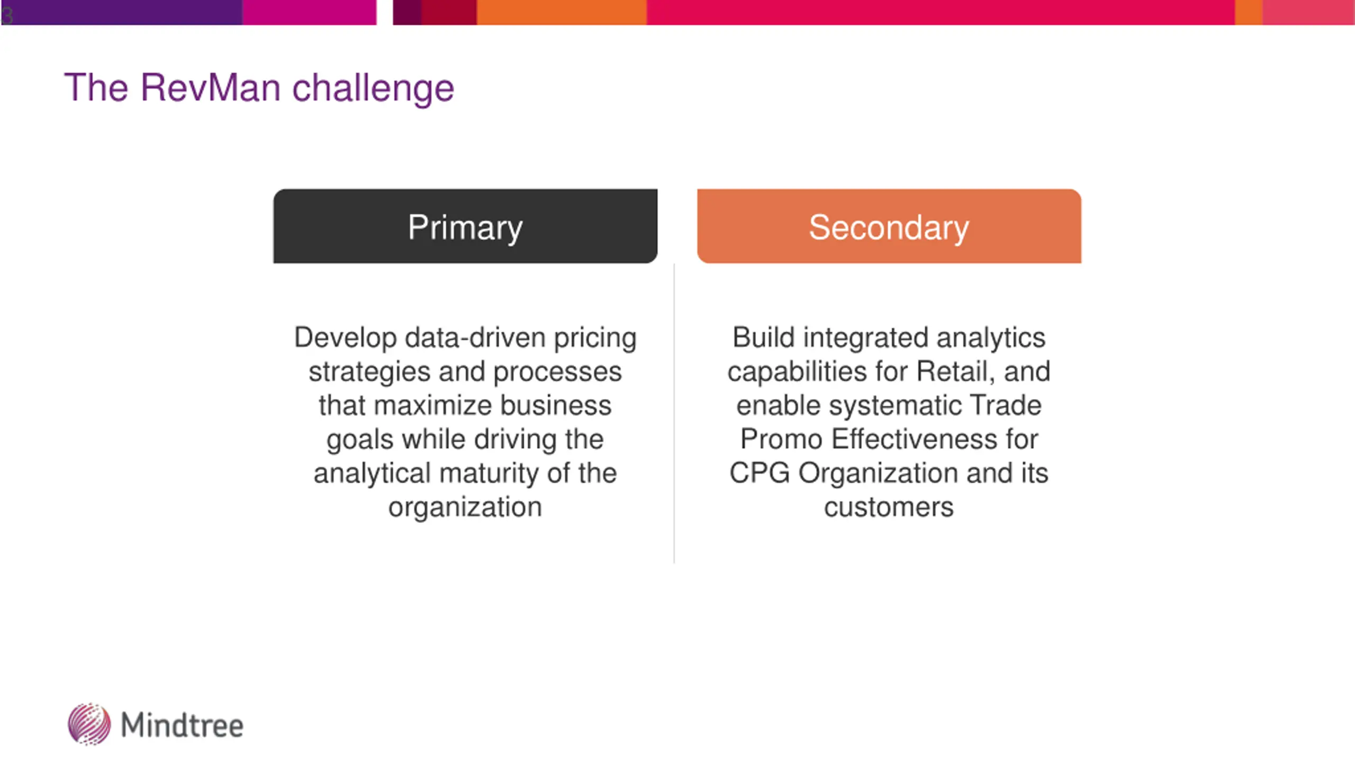Click 'Develop data-driven pricing' text line
The image size is (1355, 762).
click(x=465, y=338)
